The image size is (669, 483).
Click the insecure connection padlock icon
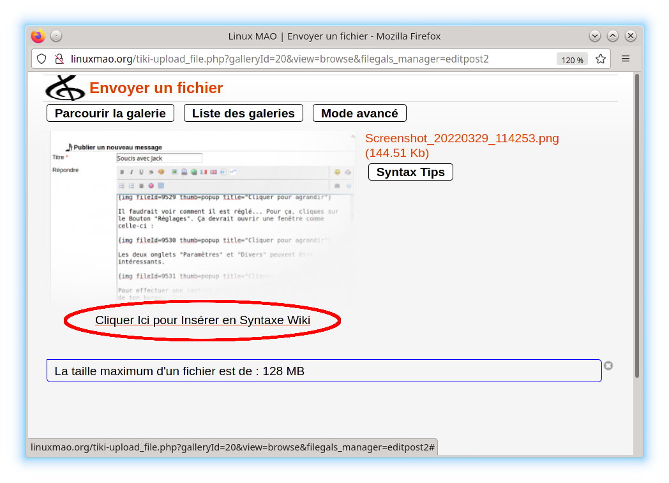tap(59, 59)
